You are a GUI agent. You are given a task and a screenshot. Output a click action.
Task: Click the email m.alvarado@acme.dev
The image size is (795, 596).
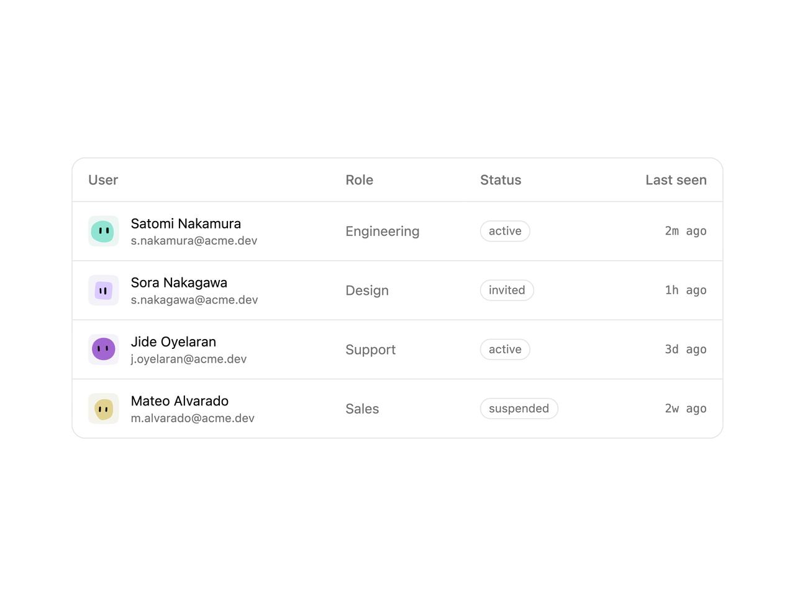click(193, 418)
